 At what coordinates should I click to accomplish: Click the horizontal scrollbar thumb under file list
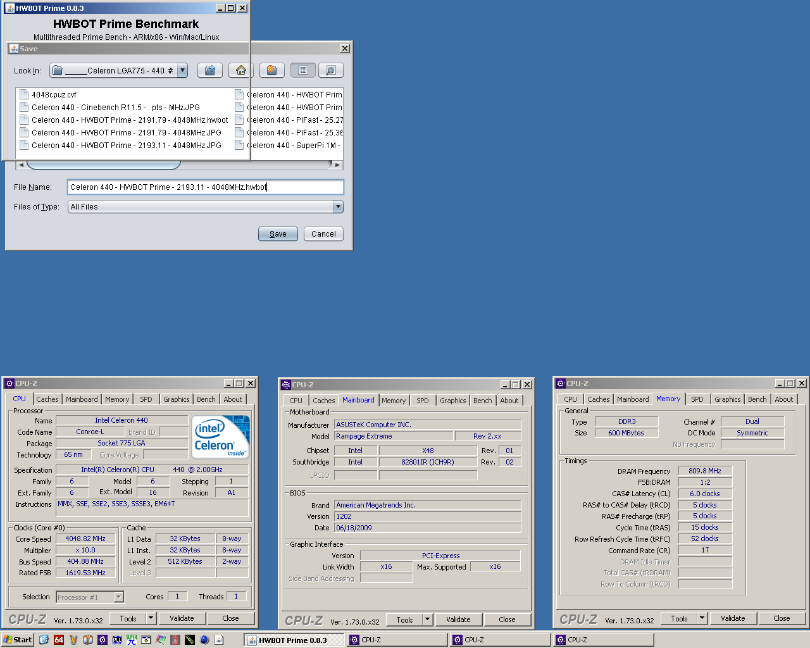point(104,165)
